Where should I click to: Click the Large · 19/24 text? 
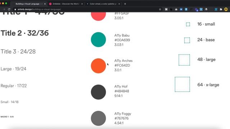[x=13, y=69]
